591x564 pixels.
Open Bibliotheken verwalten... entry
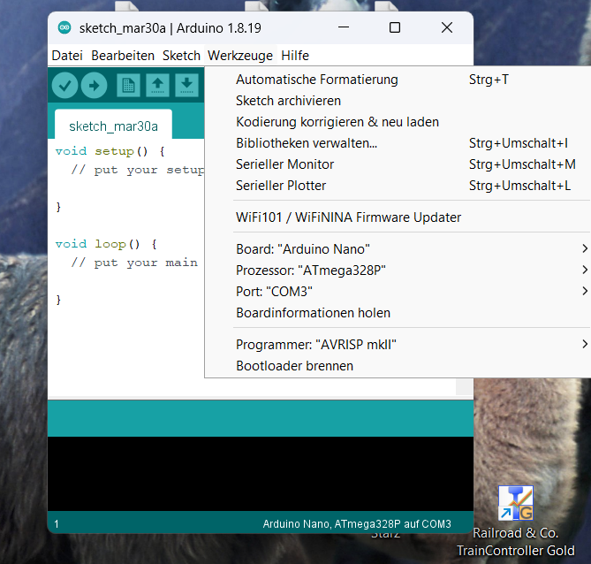point(307,143)
